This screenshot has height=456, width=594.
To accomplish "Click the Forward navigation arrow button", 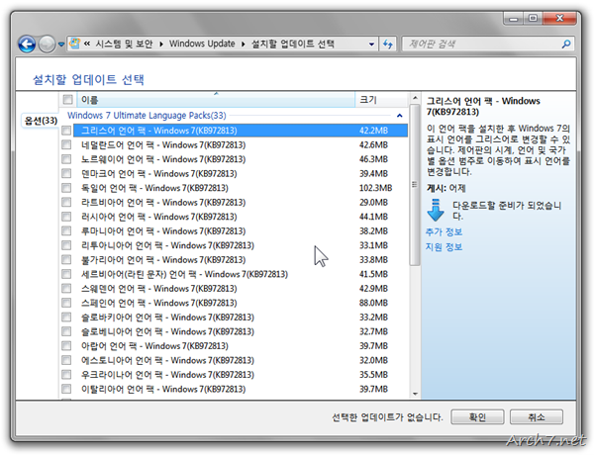I will pos(49,45).
